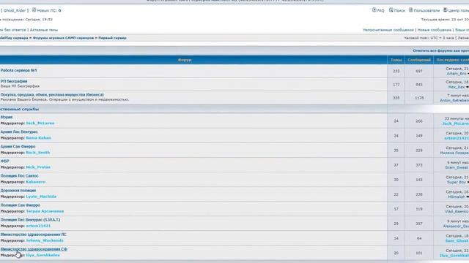Open last poster Super Boy link

pos(457,182)
